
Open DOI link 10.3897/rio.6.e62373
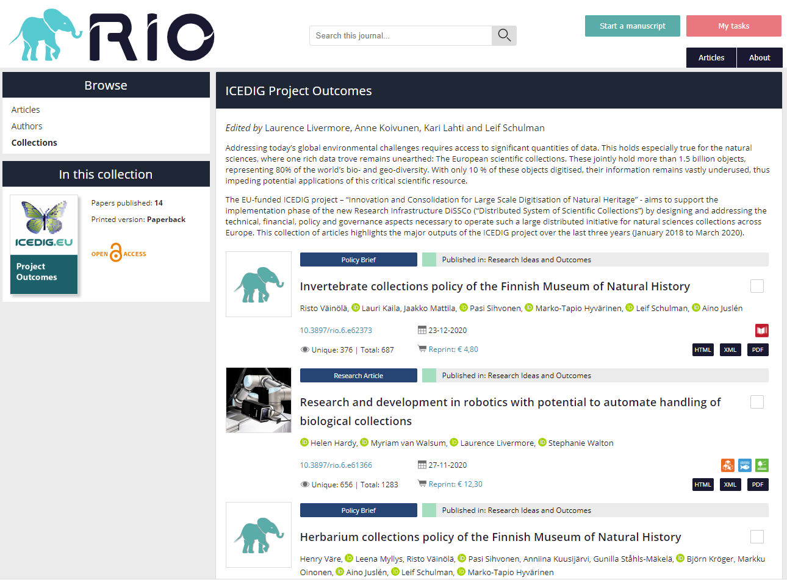click(336, 331)
